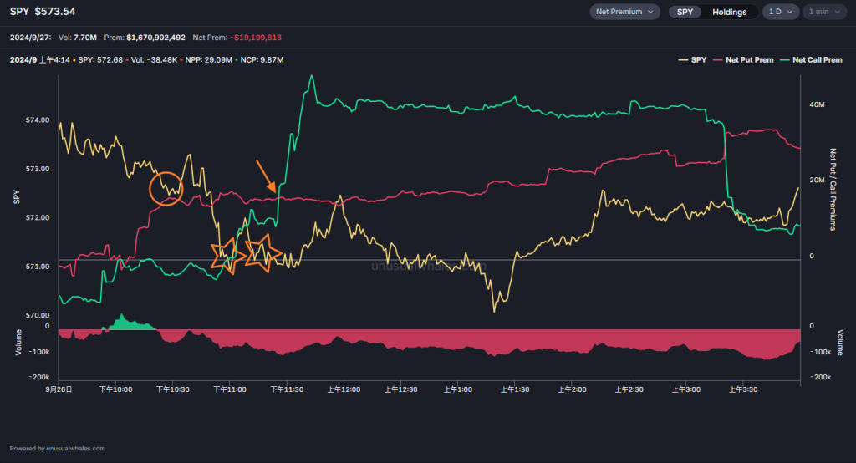Expand the 1 D timeframe dropdown

[x=780, y=12]
